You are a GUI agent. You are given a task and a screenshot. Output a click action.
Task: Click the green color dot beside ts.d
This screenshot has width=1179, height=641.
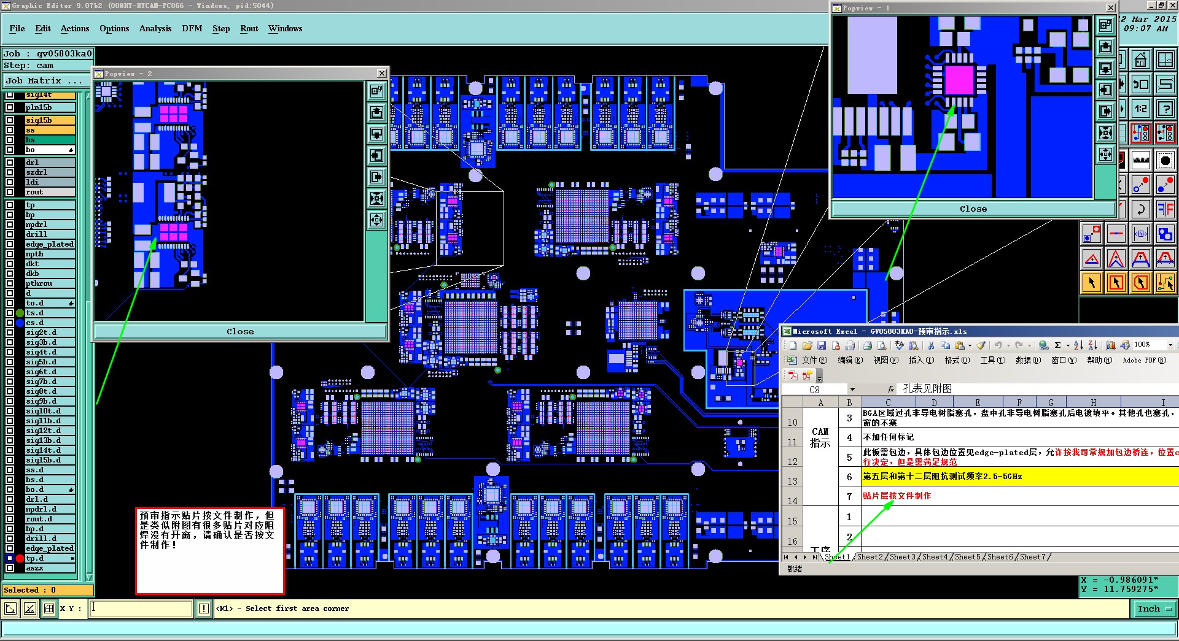20,313
